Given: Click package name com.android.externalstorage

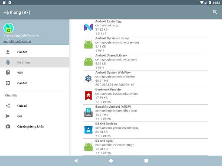Looking at the screenshot, I should click(114, 145).
